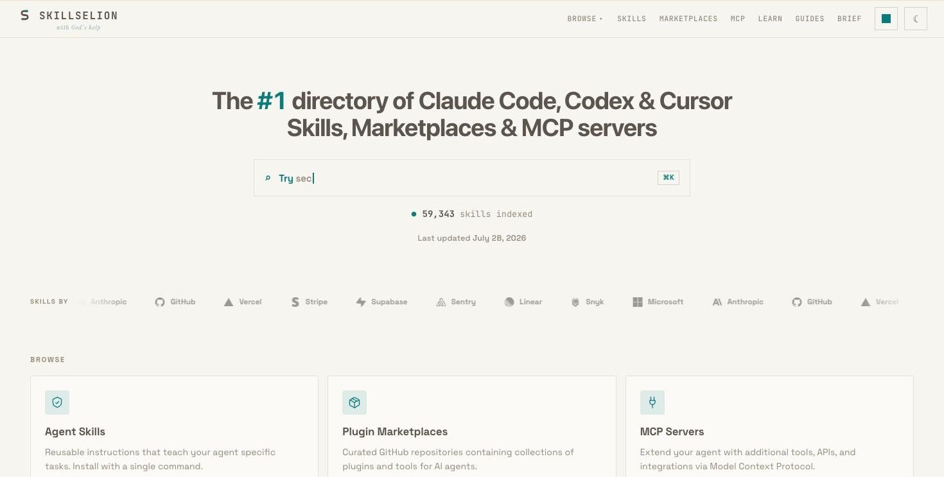944x477 pixels.
Task: Open the Browse dropdown in header
Action: pyautogui.click(x=585, y=19)
